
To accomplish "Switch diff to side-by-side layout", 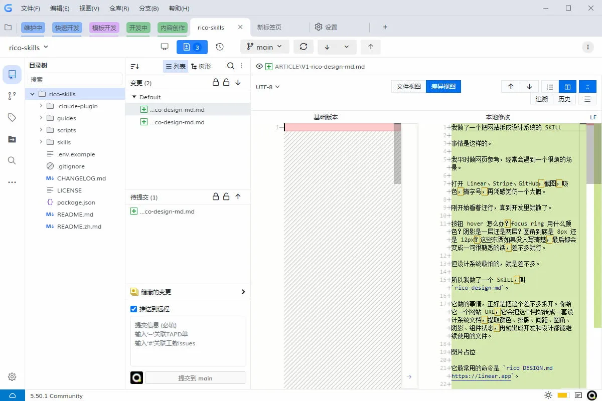I will 567,86.
